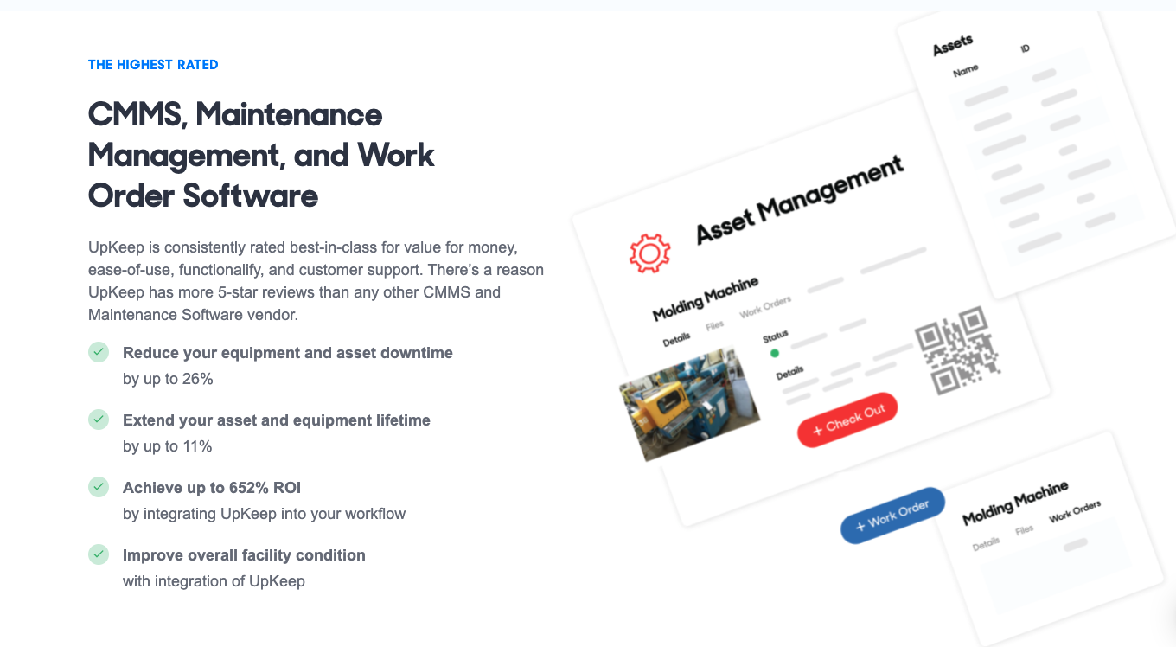Screen dimensions: 1176x647
Task: Click the check icon beside "Reduce your equipment and asset downtime"
Action: pos(99,352)
